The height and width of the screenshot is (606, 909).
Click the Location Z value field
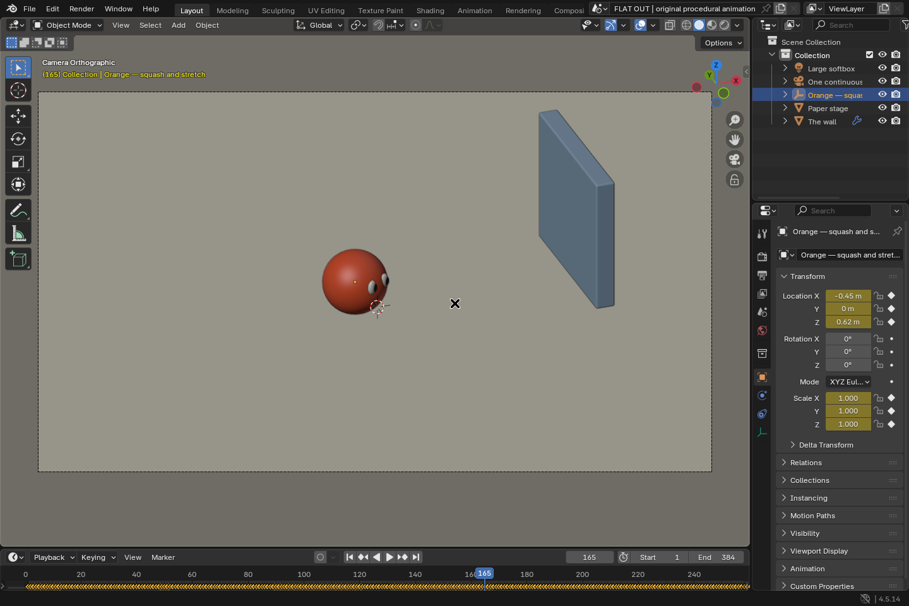(848, 322)
